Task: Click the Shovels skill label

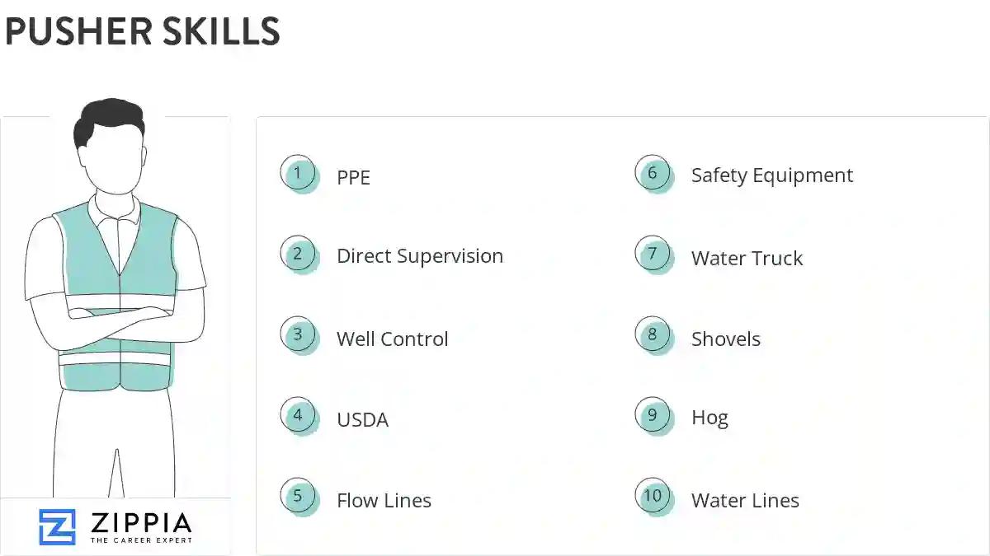Action: click(x=725, y=339)
